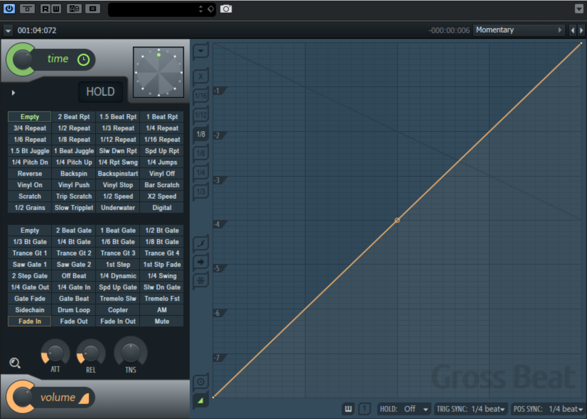Select the Digital preset
The image size is (587, 419).
click(162, 208)
